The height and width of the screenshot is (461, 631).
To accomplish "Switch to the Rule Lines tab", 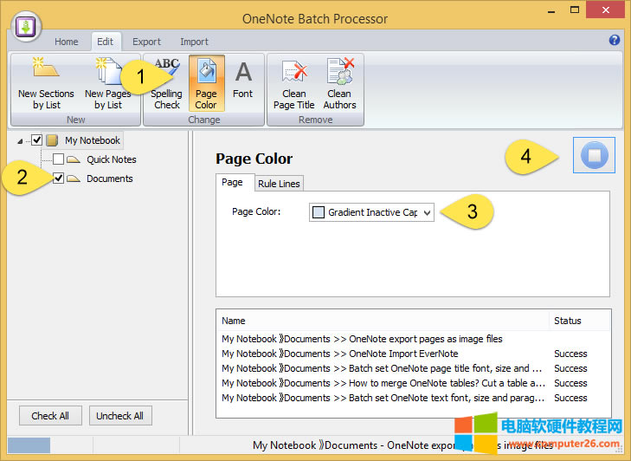I will 279,183.
